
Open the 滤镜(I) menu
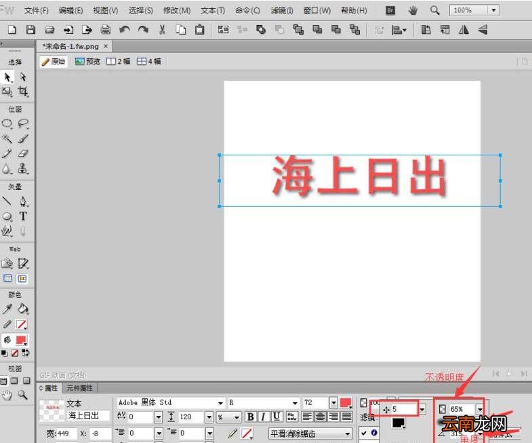pos(282,11)
